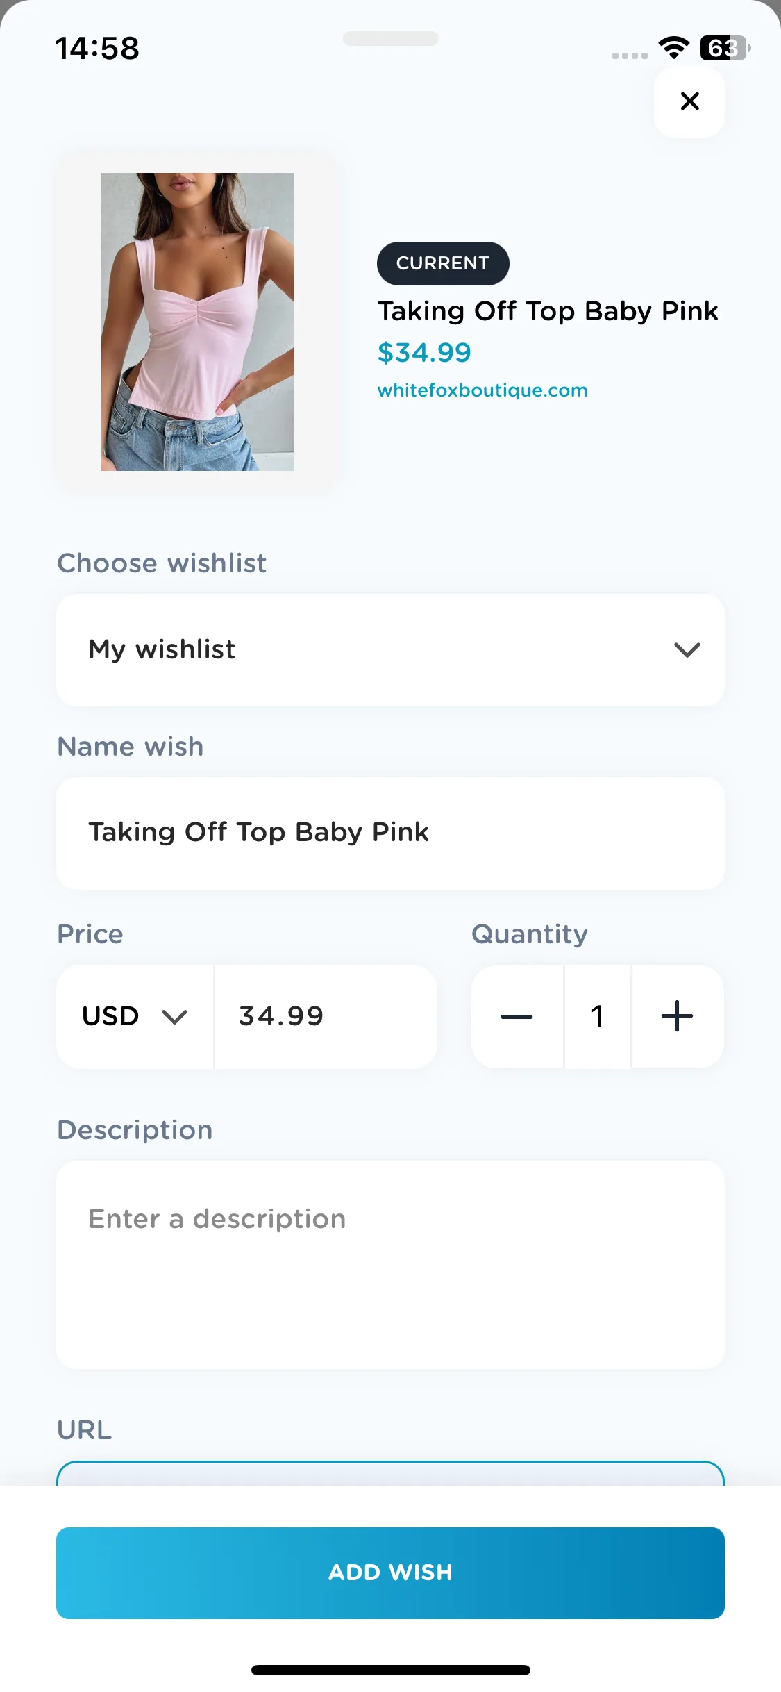Focus the Name wish text field
781x1692 pixels.
tap(390, 833)
